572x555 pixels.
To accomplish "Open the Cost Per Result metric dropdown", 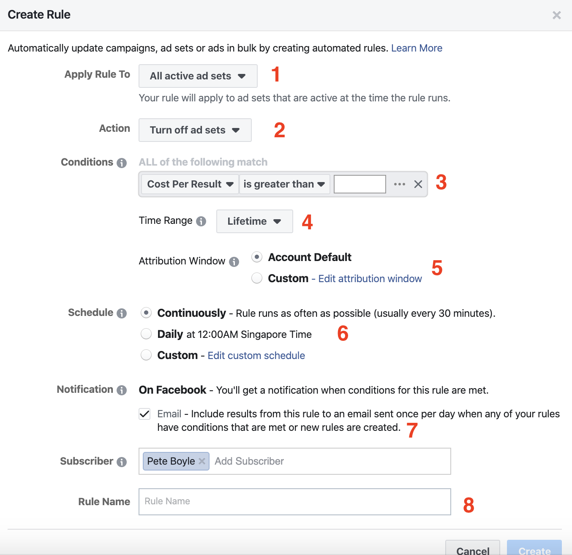I will 190,184.
